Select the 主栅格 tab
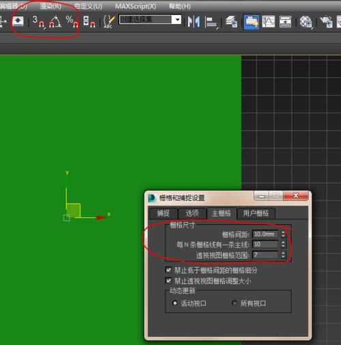Viewport: 341px width, 345px height. tap(222, 213)
